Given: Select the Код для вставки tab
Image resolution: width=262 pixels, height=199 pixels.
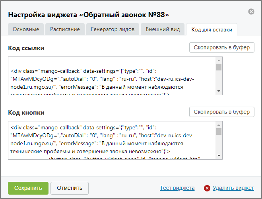Looking at the screenshot, I should tap(212, 29).
